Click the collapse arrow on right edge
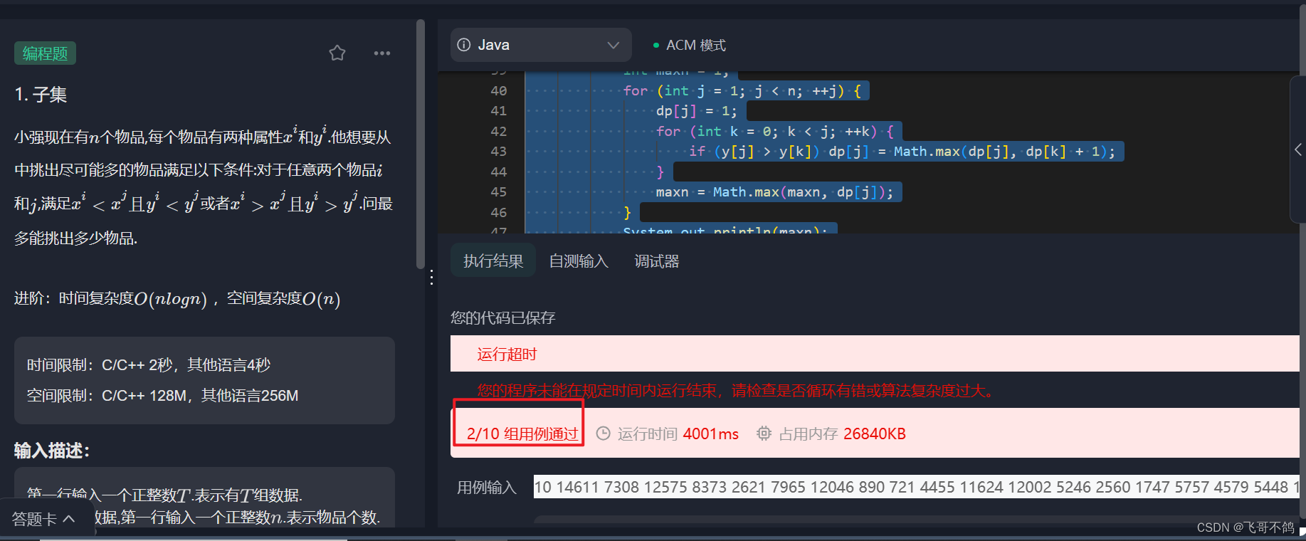Image resolution: width=1306 pixels, height=541 pixels. (1298, 149)
